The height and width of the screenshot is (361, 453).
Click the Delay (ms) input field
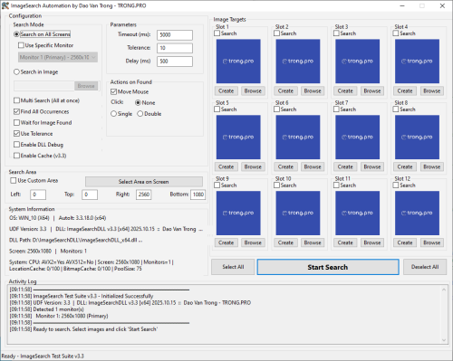pos(175,62)
